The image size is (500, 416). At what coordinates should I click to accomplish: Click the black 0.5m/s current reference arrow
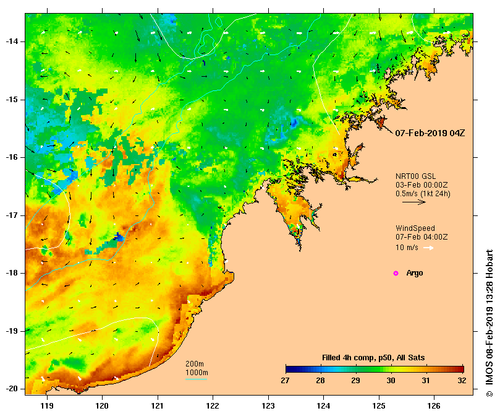pyautogui.click(x=414, y=202)
